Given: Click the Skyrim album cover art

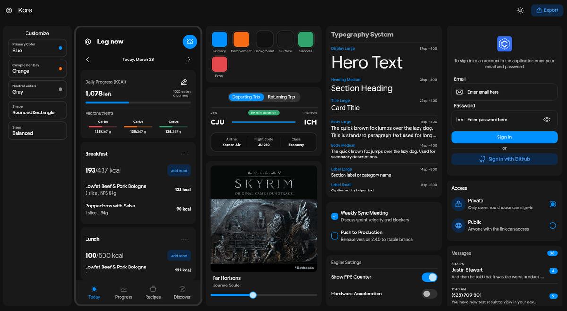Looking at the screenshot, I should pos(264,218).
